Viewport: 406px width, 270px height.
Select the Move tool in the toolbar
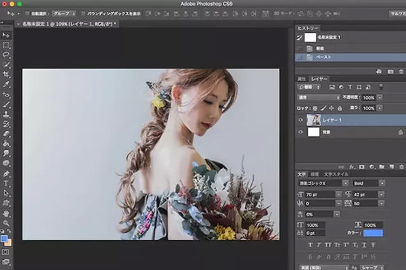[x=6, y=35]
